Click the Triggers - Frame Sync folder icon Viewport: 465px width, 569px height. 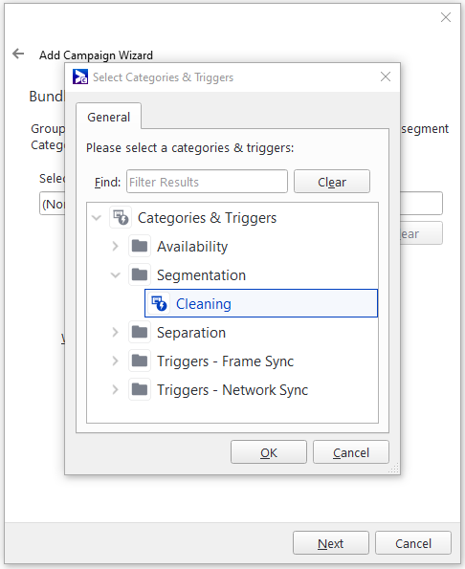tap(140, 361)
